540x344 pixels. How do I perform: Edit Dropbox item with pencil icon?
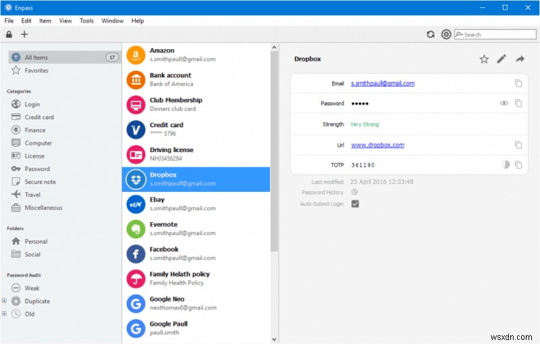point(502,59)
